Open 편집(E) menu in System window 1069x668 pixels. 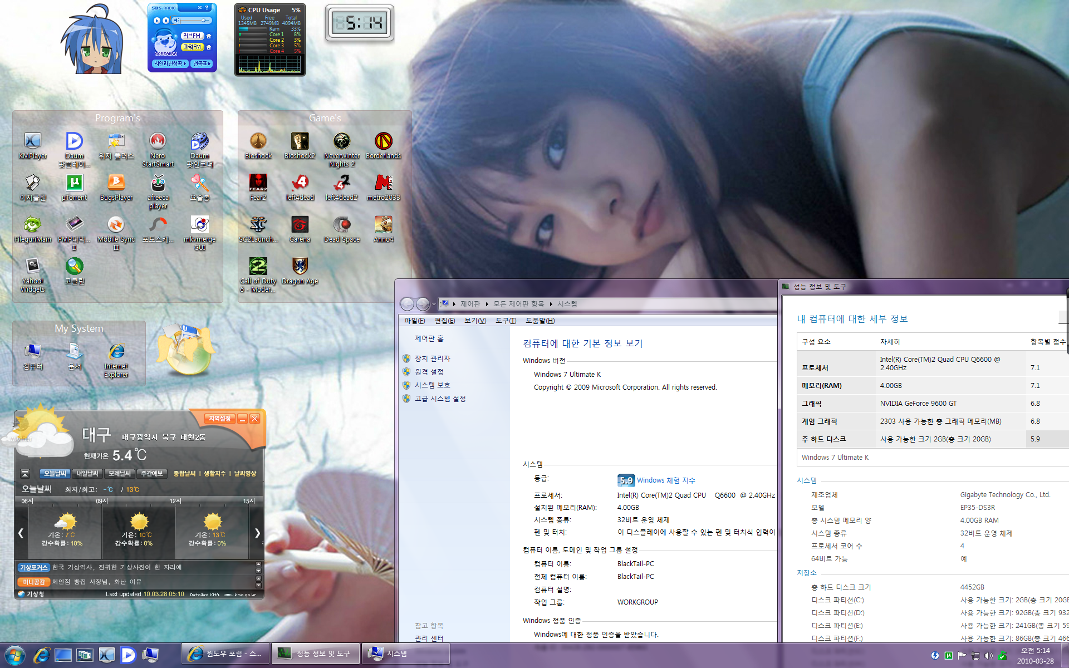pos(444,321)
